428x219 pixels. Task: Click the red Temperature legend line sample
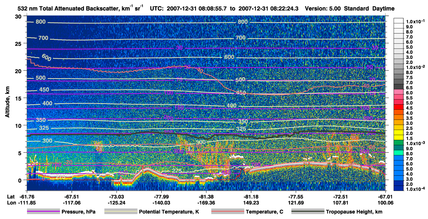click(x=227, y=212)
